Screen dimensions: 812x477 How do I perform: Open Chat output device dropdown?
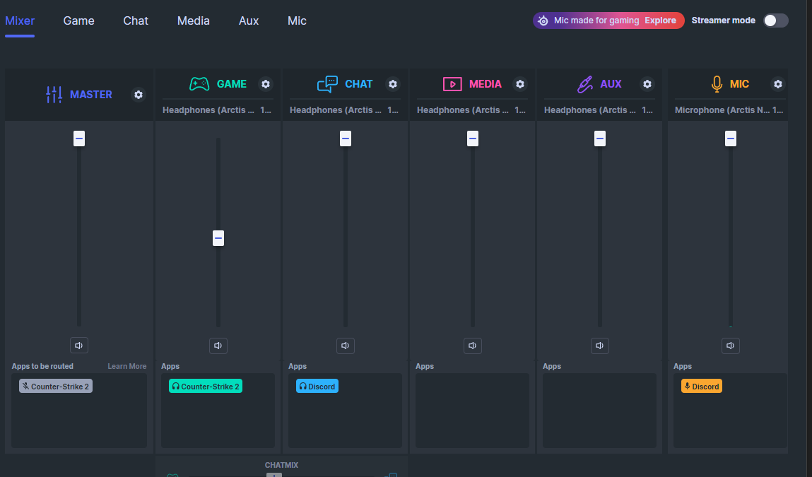tap(344, 110)
